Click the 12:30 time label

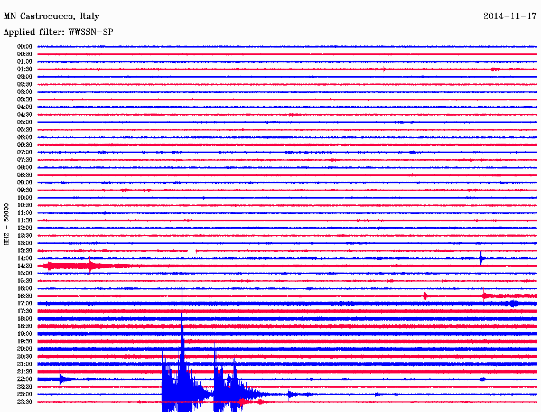click(x=25, y=236)
